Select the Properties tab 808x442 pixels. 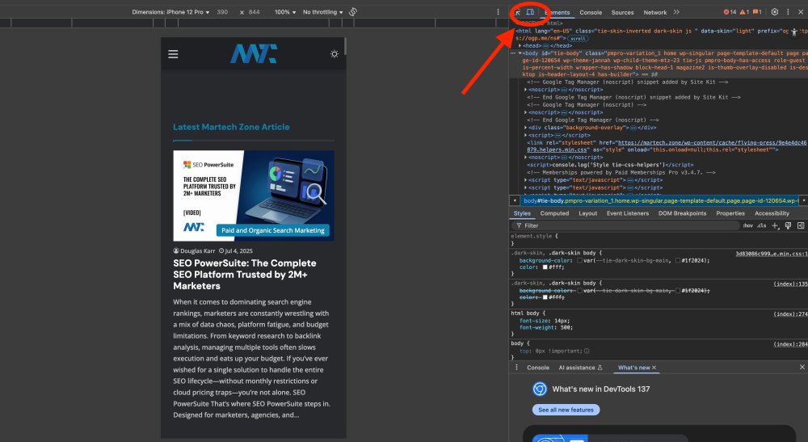click(730, 213)
